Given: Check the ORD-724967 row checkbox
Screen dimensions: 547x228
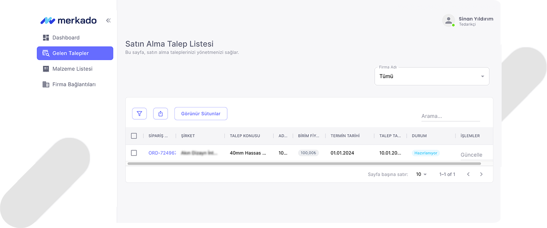Looking at the screenshot, I should 134,153.
